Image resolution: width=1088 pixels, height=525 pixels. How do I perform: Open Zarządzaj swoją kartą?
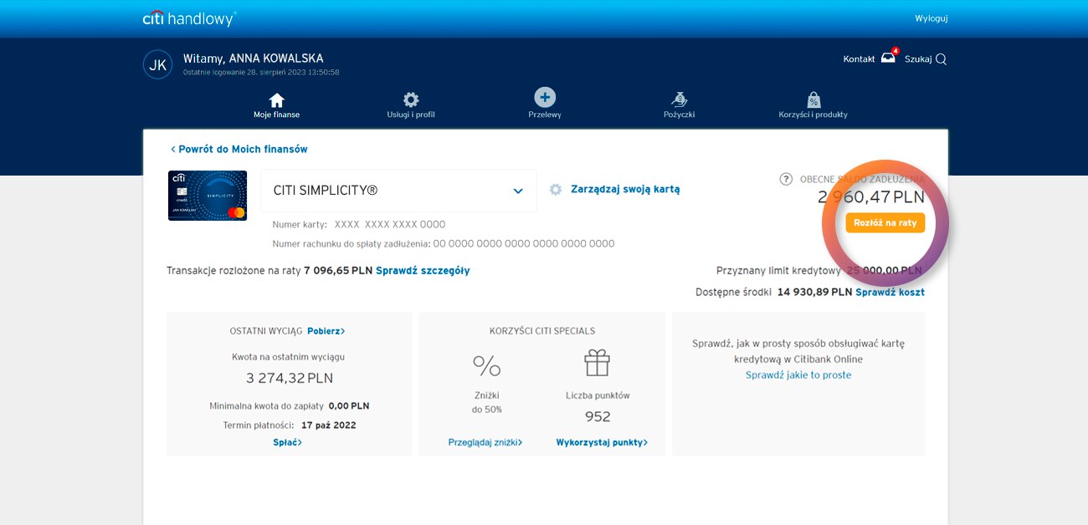click(x=625, y=190)
